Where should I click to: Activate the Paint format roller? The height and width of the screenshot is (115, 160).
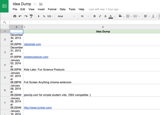coord(31,16)
